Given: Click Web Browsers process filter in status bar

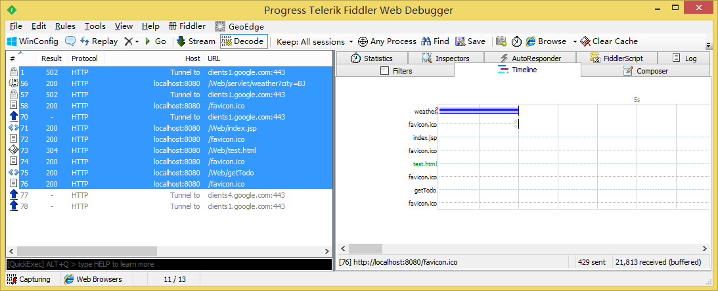Looking at the screenshot, I should [x=93, y=279].
